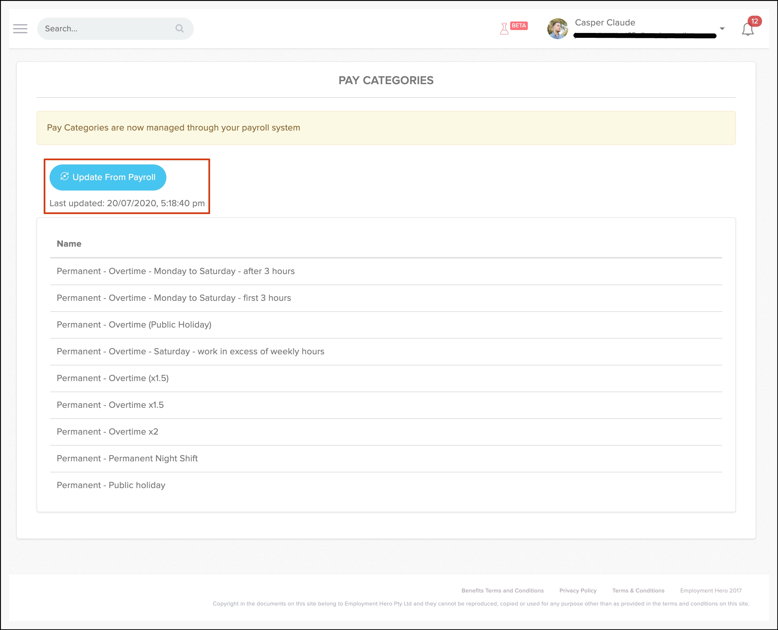Open the beta lab flask icon
The image size is (778, 630).
click(x=504, y=29)
